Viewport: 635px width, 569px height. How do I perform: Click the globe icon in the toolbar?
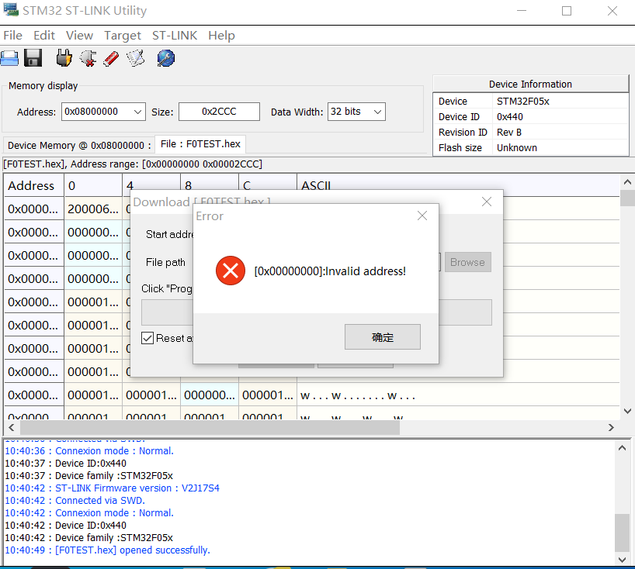165,58
